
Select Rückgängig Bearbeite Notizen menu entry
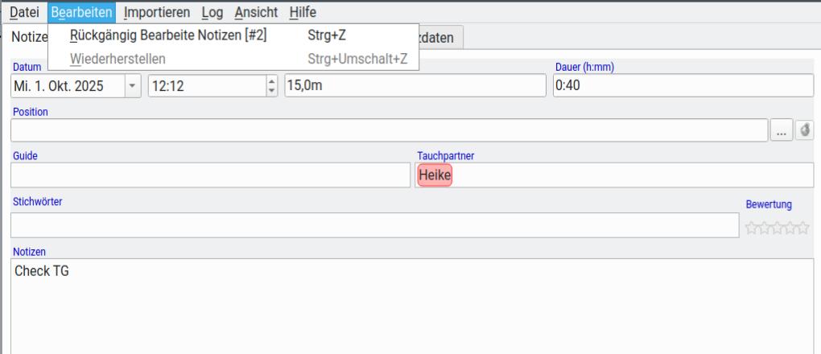click(168, 35)
